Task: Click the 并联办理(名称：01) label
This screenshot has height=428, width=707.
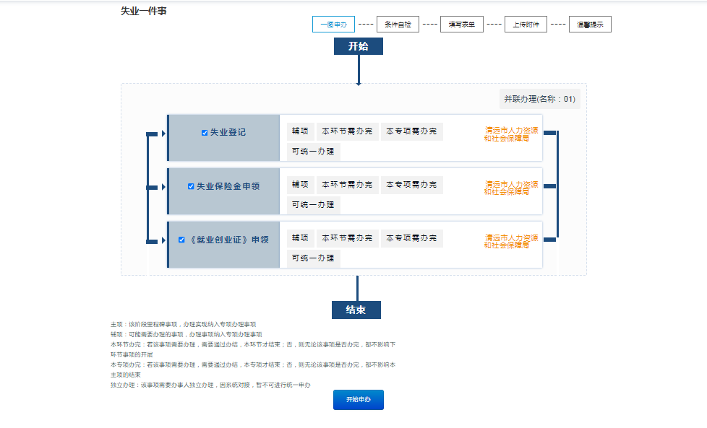Action: click(x=539, y=100)
